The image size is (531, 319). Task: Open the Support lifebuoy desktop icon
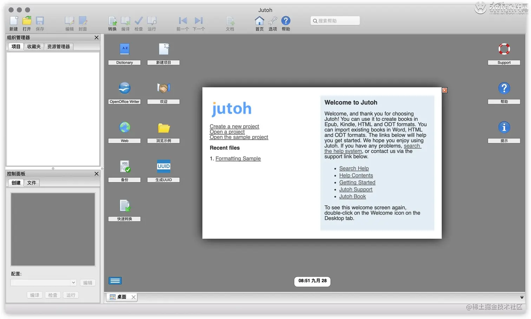(504, 49)
